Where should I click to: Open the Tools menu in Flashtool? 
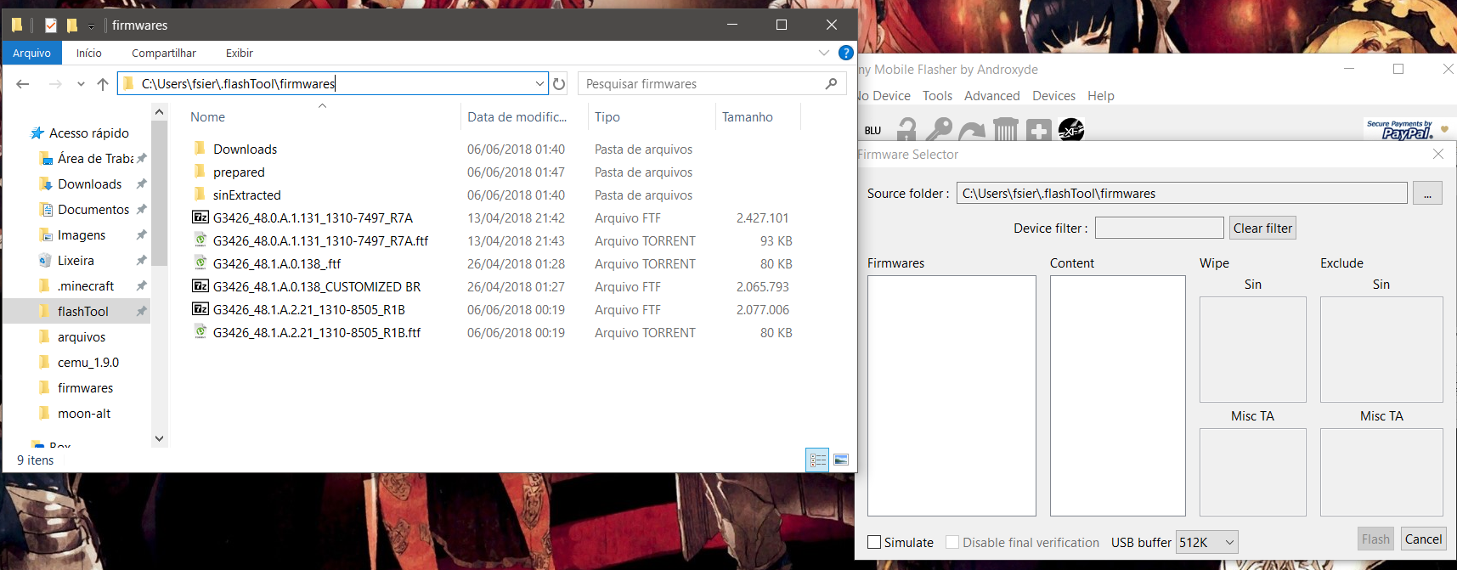tap(937, 96)
